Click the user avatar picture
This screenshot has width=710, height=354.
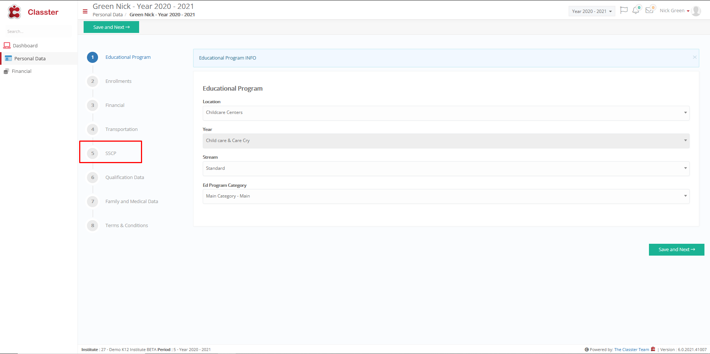696,11
